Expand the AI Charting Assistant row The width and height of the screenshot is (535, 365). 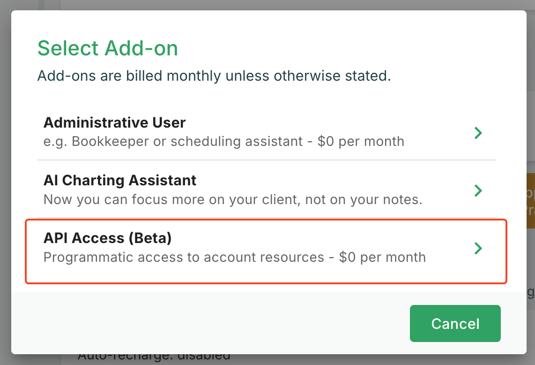234,189
